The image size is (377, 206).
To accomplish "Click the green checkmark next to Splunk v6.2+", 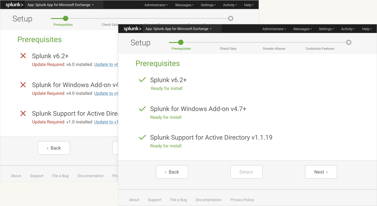I will [x=142, y=80].
